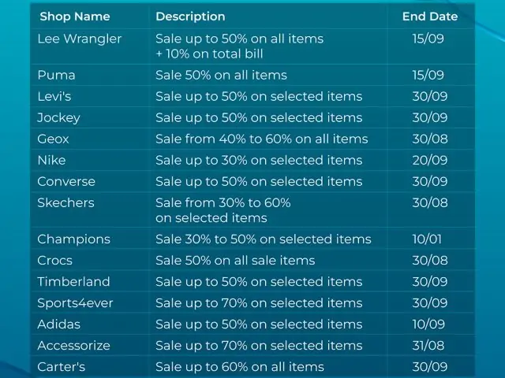Click Nike's 20/09 end date
This screenshot has width=505, height=378.
(x=430, y=160)
